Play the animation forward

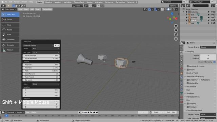pos(91,112)
